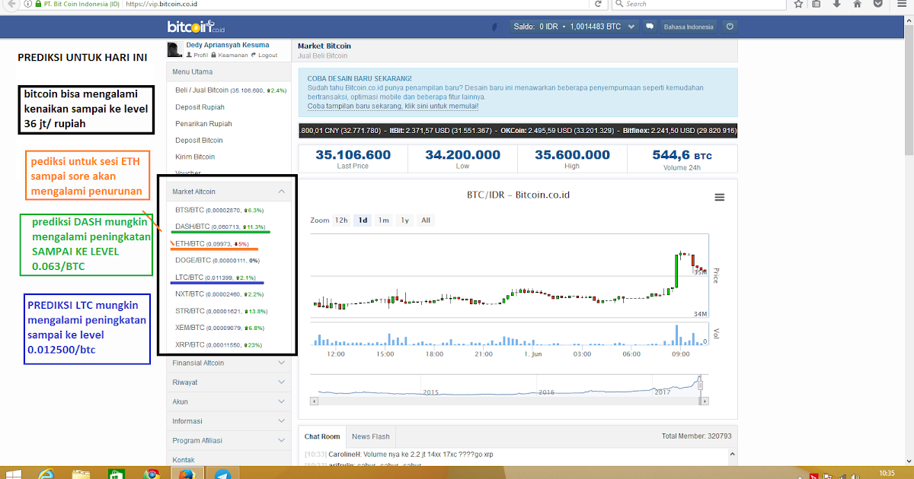This screenshot has height=479, width=914.
Task: Open the browser downloads arrow icon
Action: (x=836, y=4)
